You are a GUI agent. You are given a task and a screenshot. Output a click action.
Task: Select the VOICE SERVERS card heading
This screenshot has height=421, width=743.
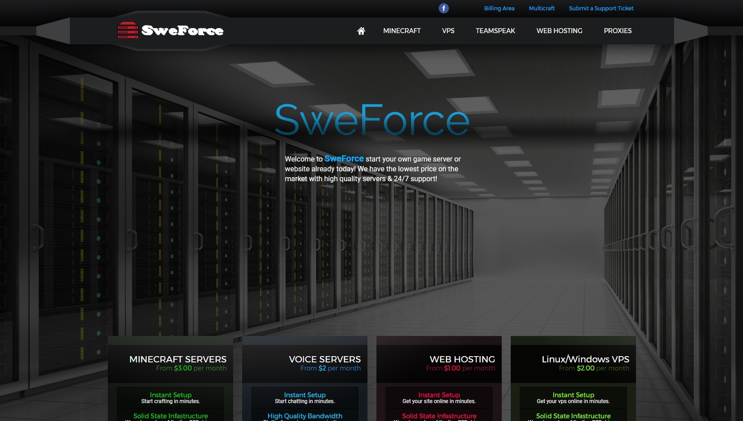[x=325, y=359]
